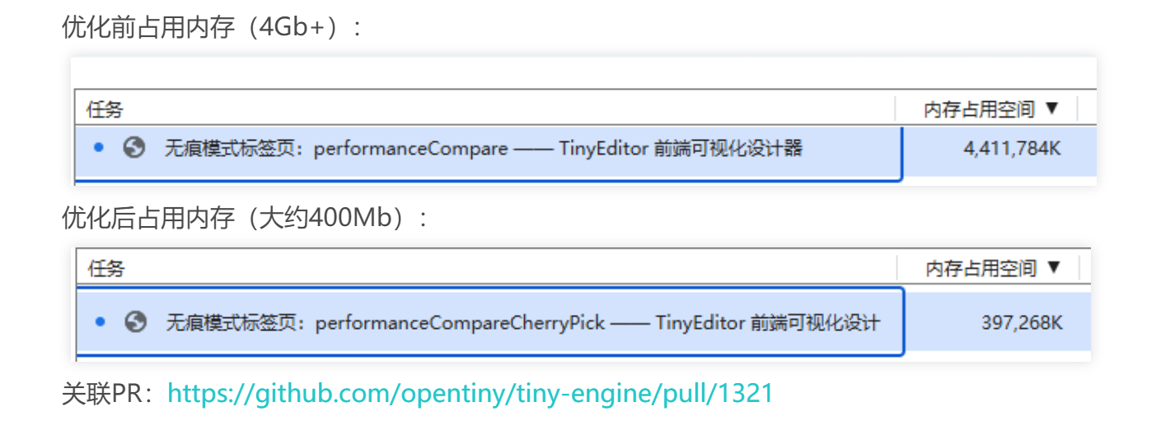This screenshot has height=439, width=1156.
Task: Click the 内存占用空间 header label above 397,268K
Action: (981, 269)
